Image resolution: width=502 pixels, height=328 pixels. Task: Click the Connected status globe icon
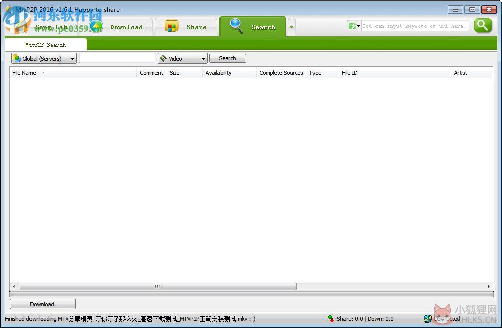[428, 319]
